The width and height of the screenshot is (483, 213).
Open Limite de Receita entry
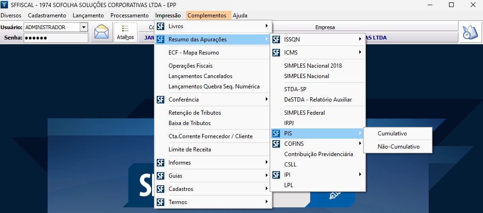click(190, 150)
